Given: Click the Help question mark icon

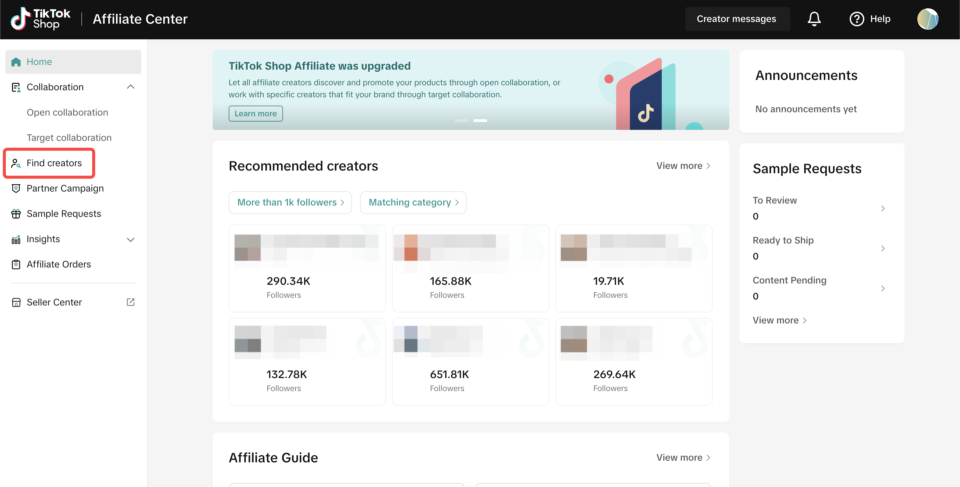Looking at the screenshot, I should 856,19.
